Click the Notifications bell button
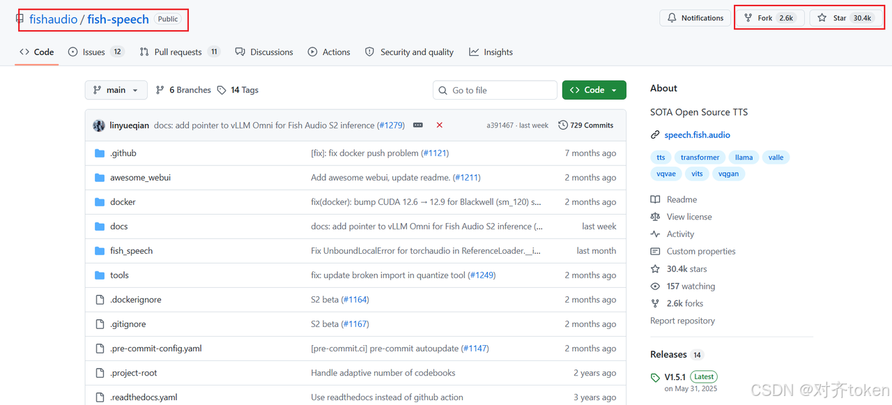 pyautogui.click(x=695, y=18)
